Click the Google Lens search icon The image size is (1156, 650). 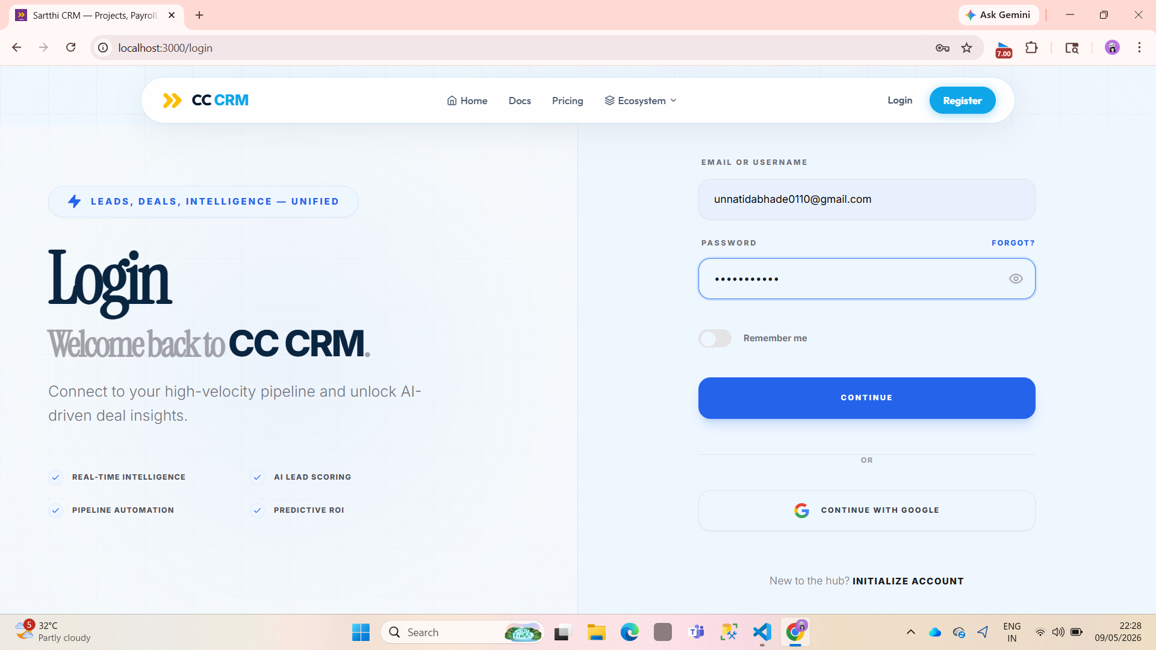1072,48
